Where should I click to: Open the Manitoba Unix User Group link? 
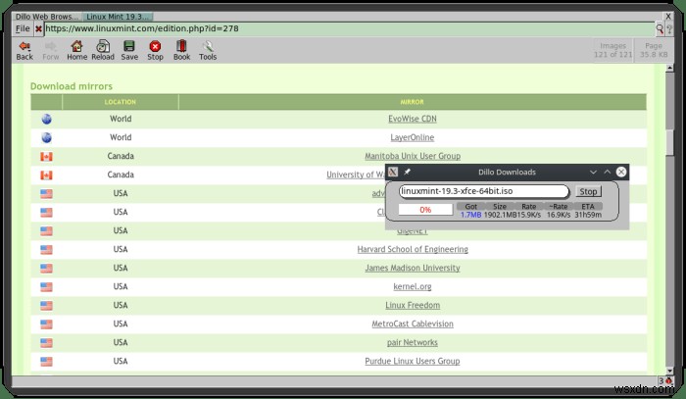(x=413, y=156)
